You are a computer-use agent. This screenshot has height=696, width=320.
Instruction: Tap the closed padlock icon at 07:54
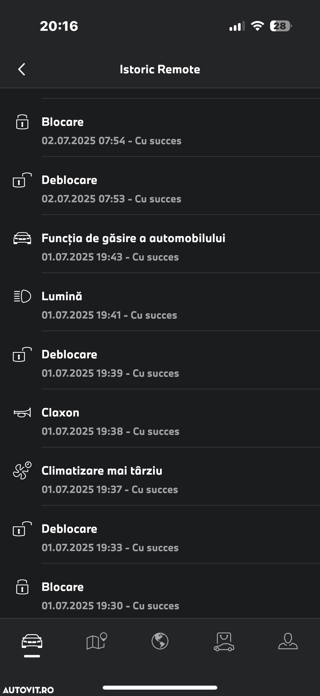[22, 122]
